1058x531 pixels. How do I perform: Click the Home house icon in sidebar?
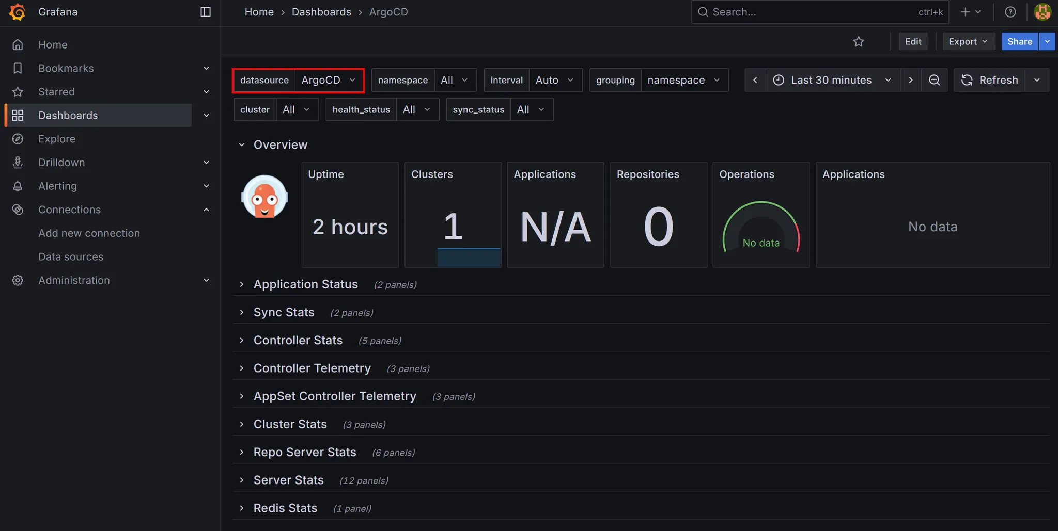point(18,45)
